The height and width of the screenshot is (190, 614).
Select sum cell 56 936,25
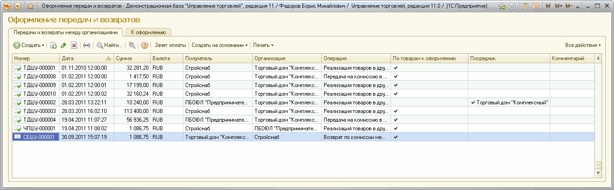(132, 119)
